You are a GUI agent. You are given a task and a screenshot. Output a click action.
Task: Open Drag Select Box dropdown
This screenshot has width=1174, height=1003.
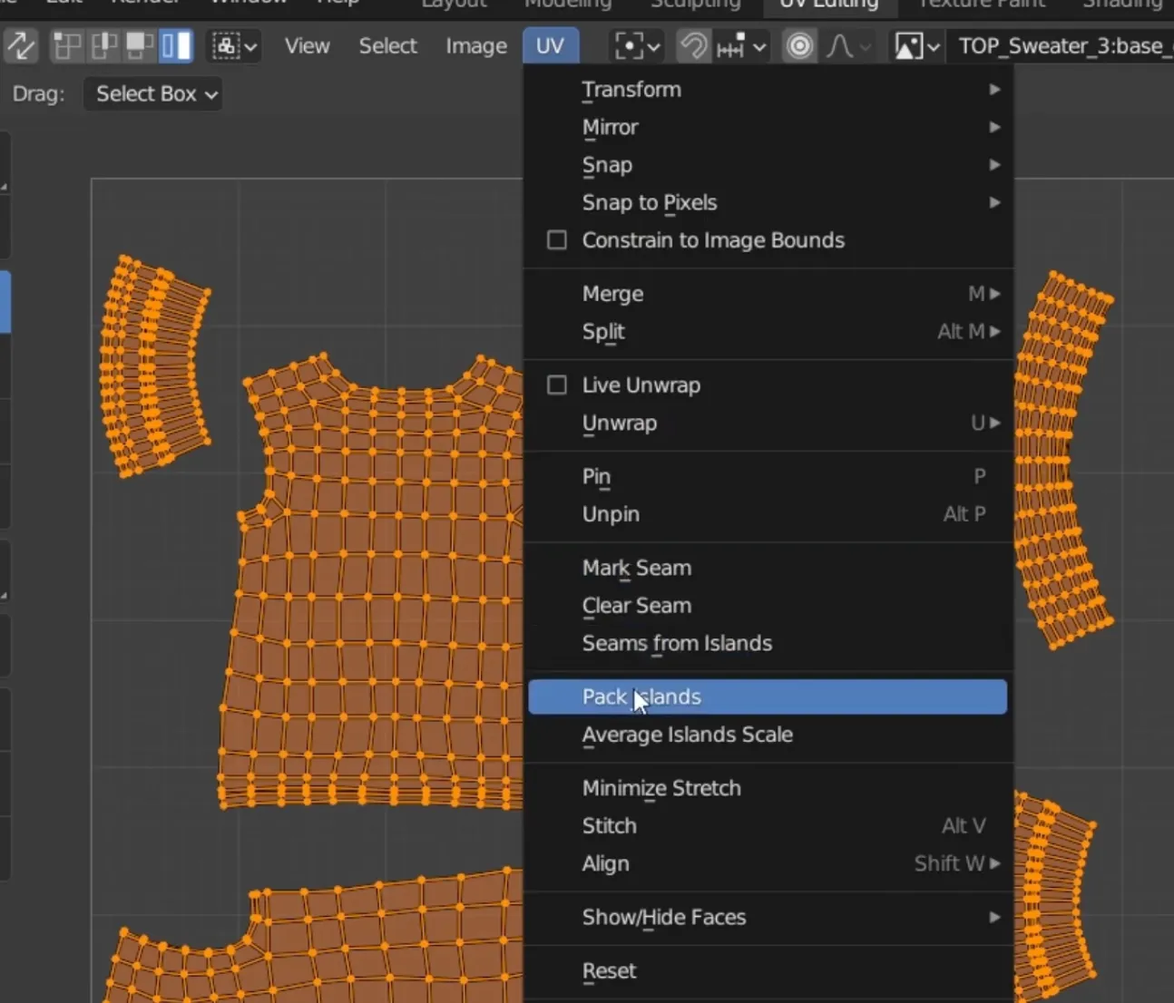tap(152, 94)
